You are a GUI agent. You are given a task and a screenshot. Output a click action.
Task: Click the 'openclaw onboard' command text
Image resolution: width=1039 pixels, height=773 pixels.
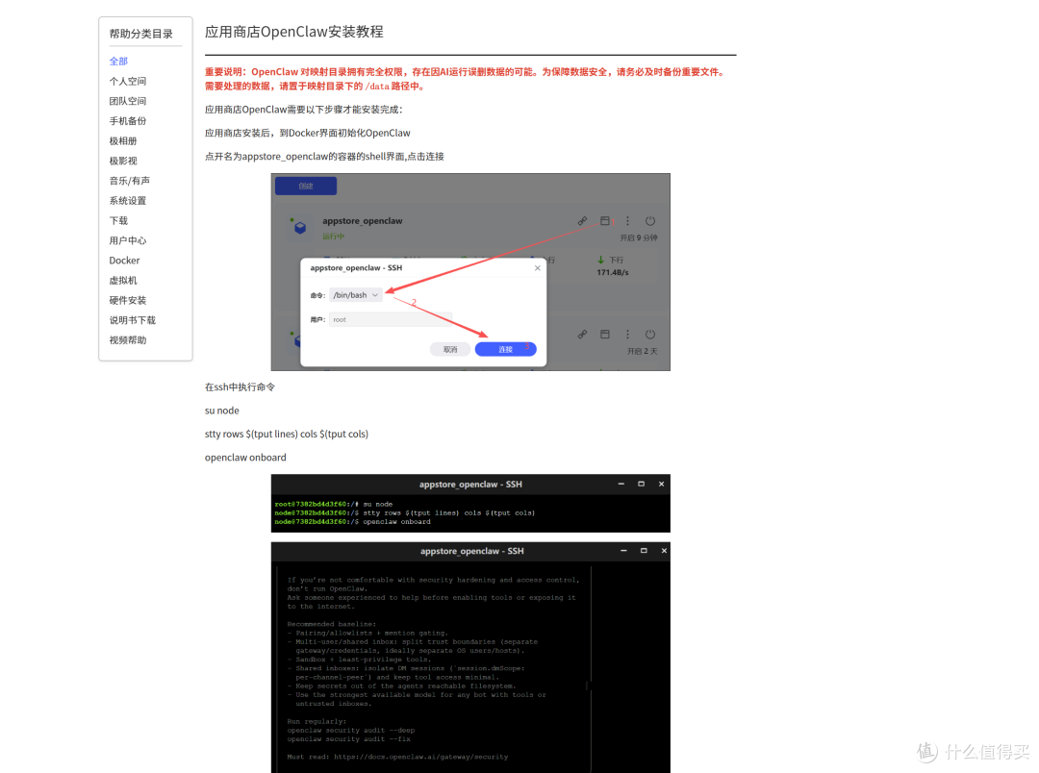245,458
